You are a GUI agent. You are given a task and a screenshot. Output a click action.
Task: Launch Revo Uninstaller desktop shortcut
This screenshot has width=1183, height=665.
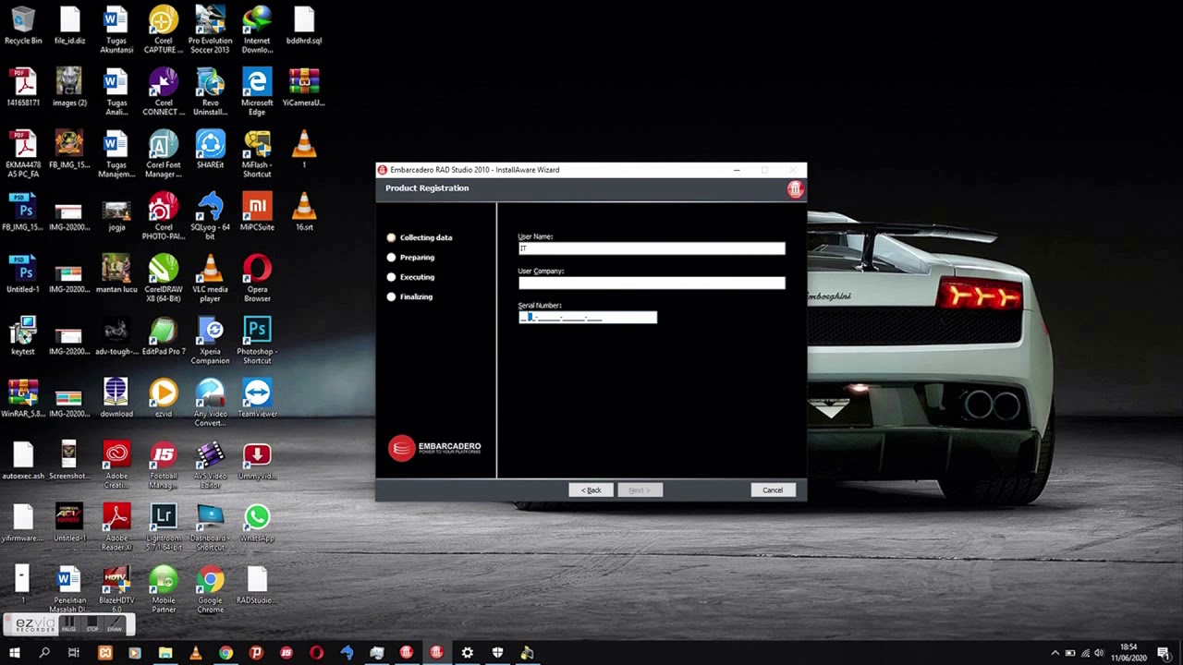click(210, 91)
